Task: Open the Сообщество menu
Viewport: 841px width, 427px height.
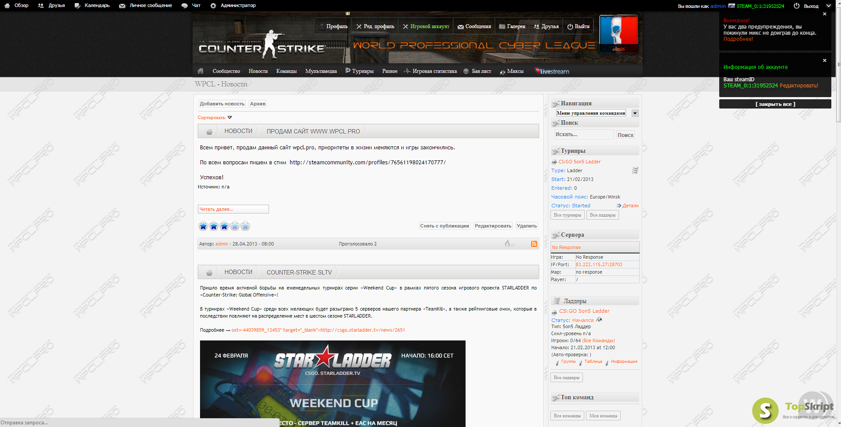Action: (226, 71)
